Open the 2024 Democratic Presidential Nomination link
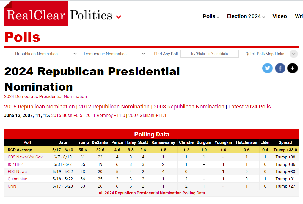Viewport: 303px width, 204px height. 45,97
